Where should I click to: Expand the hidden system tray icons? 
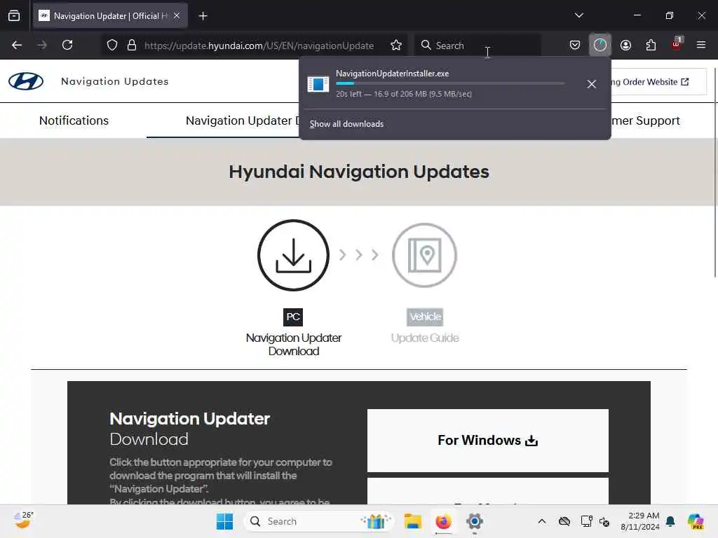click(x=542, y=521)
